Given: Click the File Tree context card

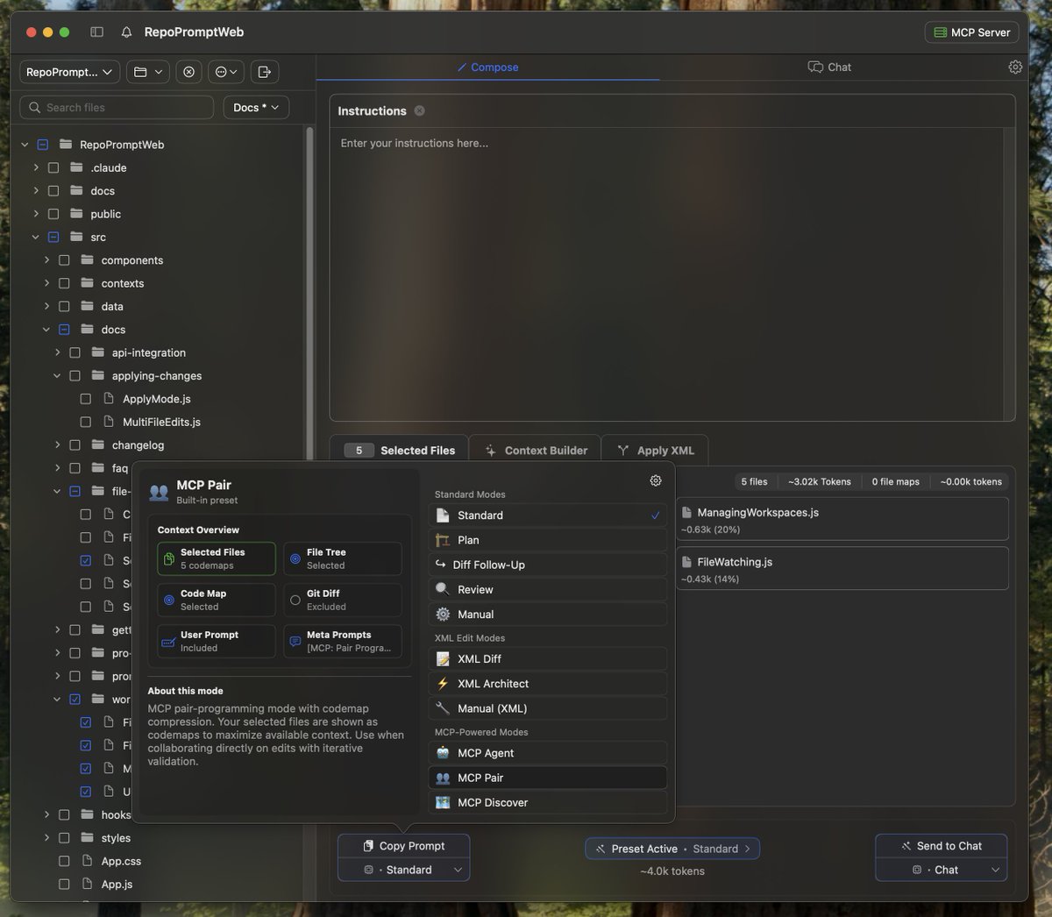Looking at the screenshot, I should tap(343, 558).
